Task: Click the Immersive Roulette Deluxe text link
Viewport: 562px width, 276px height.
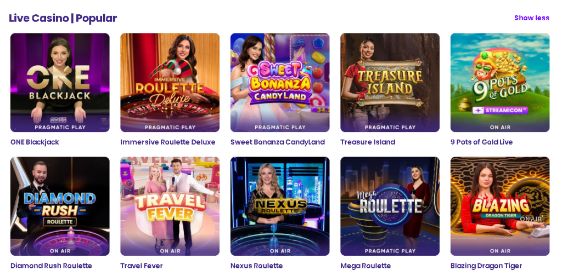Action: pos(167,142)
